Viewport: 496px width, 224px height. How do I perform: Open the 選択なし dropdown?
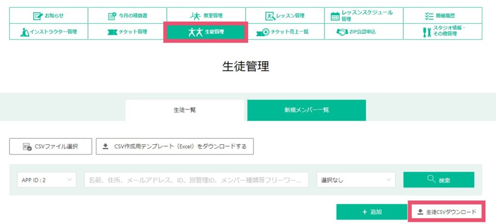(356, 180)
